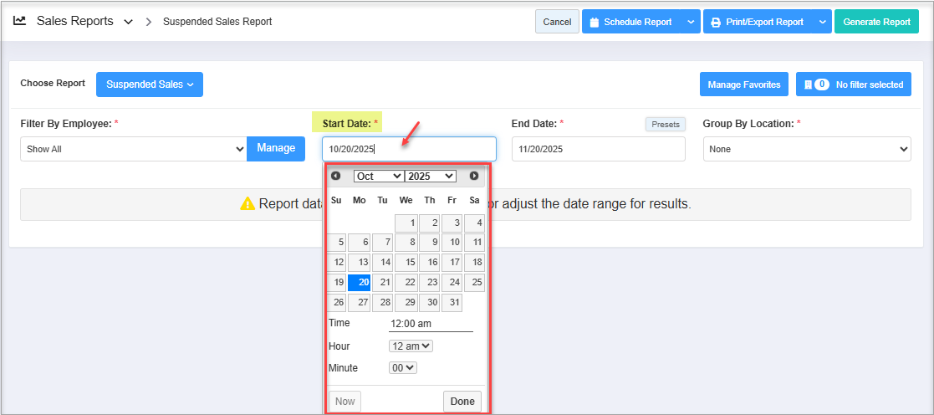The image size is (934, 415).
Task: Open the Group By Location dropdown
Action: point(807,149)
